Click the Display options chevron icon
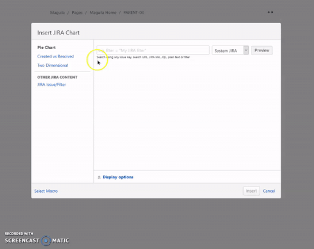 [99, 178]
